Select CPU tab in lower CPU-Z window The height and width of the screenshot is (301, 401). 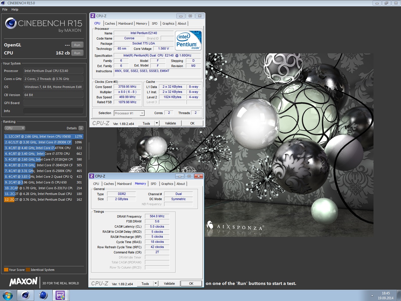click(96, 184)
